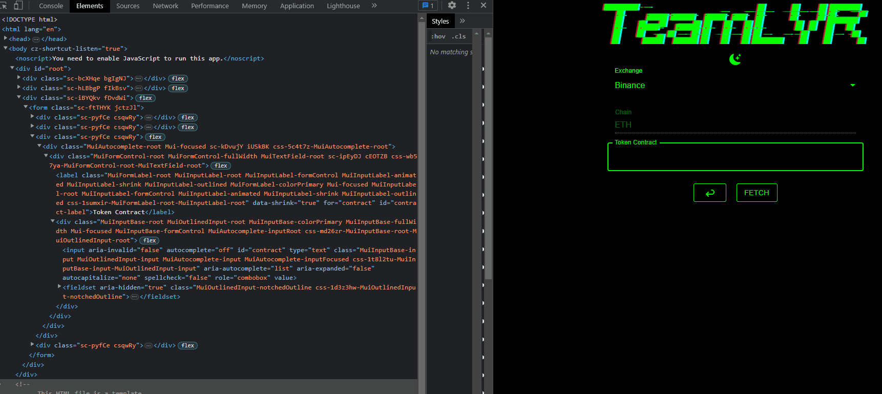Click the back arrow button beside FETCH

pyautogui.click(x=709, y=193)
